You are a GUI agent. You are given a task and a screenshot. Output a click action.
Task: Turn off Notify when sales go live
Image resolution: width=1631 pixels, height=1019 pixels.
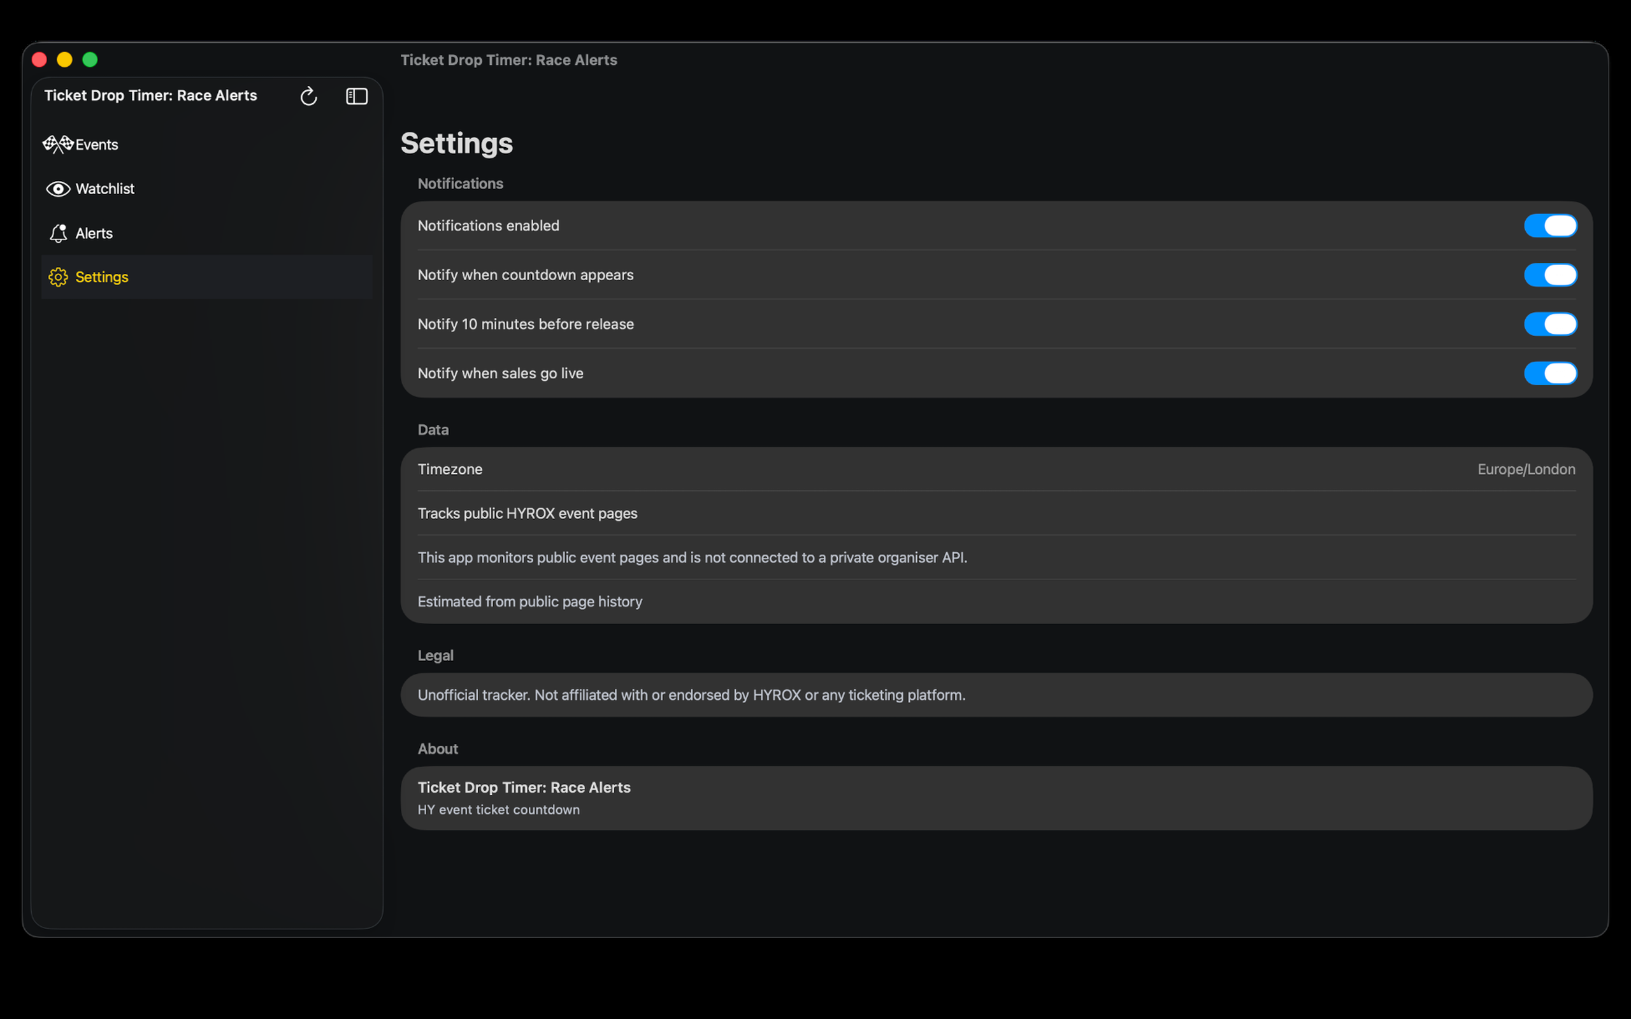(x=1550, y=373)
